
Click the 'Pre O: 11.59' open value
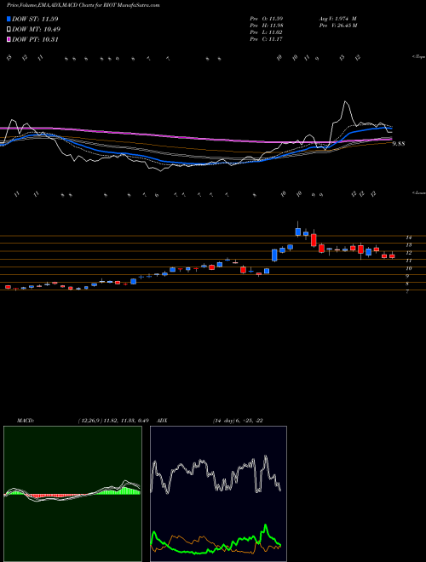click(x=267, y=18)
